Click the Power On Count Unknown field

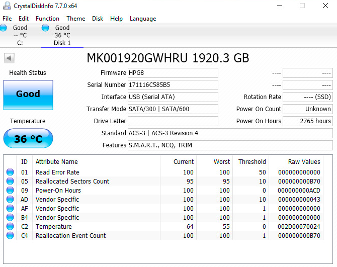pos(308,109)
